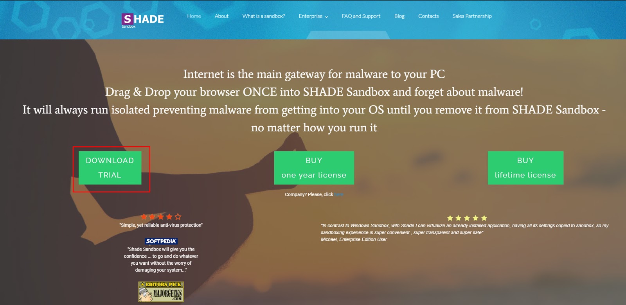Open the Enterprise menu
This screenshot has height=305, width=626.
pos(311,16)
